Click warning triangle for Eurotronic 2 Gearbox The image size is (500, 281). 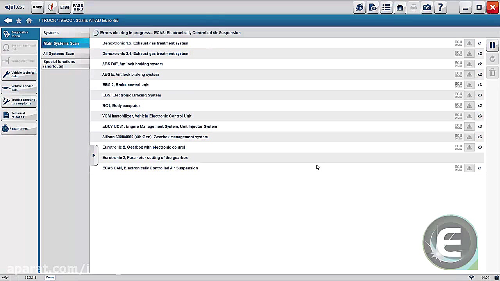coord(469,147)
